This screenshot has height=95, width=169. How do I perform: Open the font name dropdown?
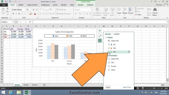pyautogui.click(x=26, y=9)
